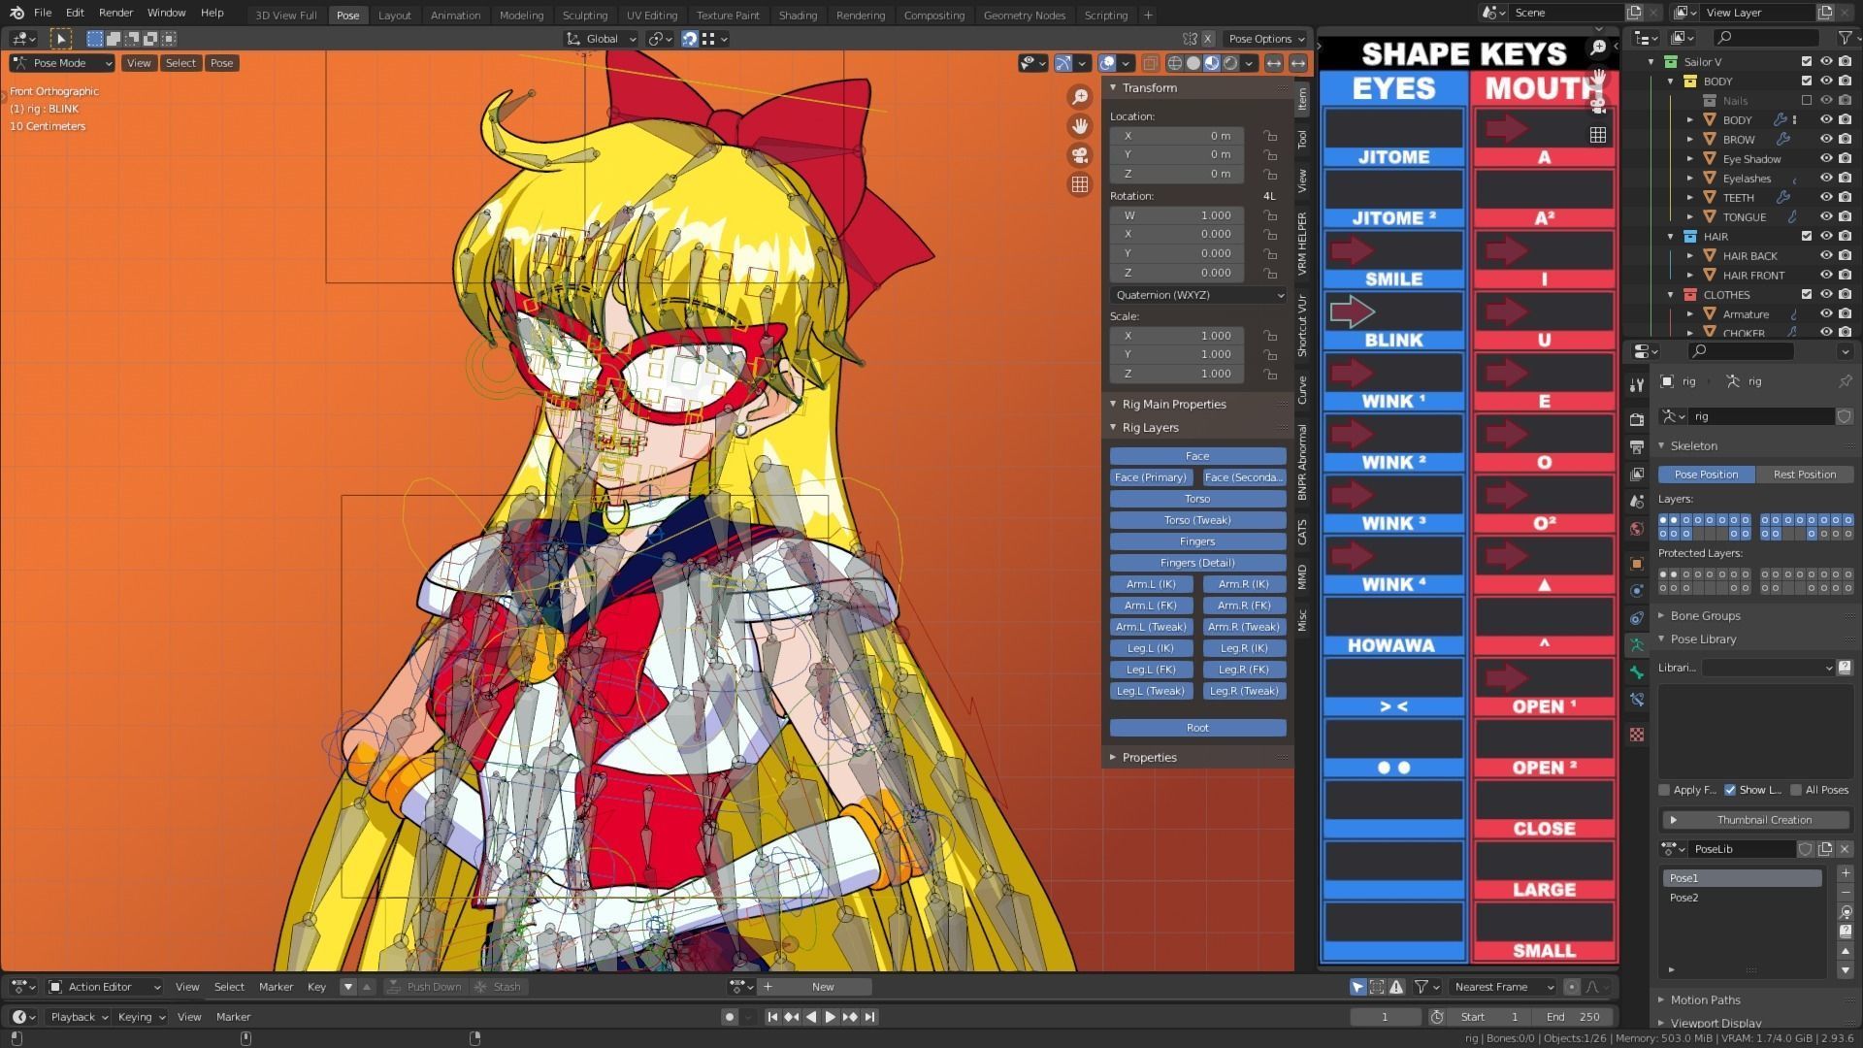This screenshot has height=1048, width=1863.
Task: Open the Nearest Frame snap dropdown
Action: click(x=1502, y=987)
